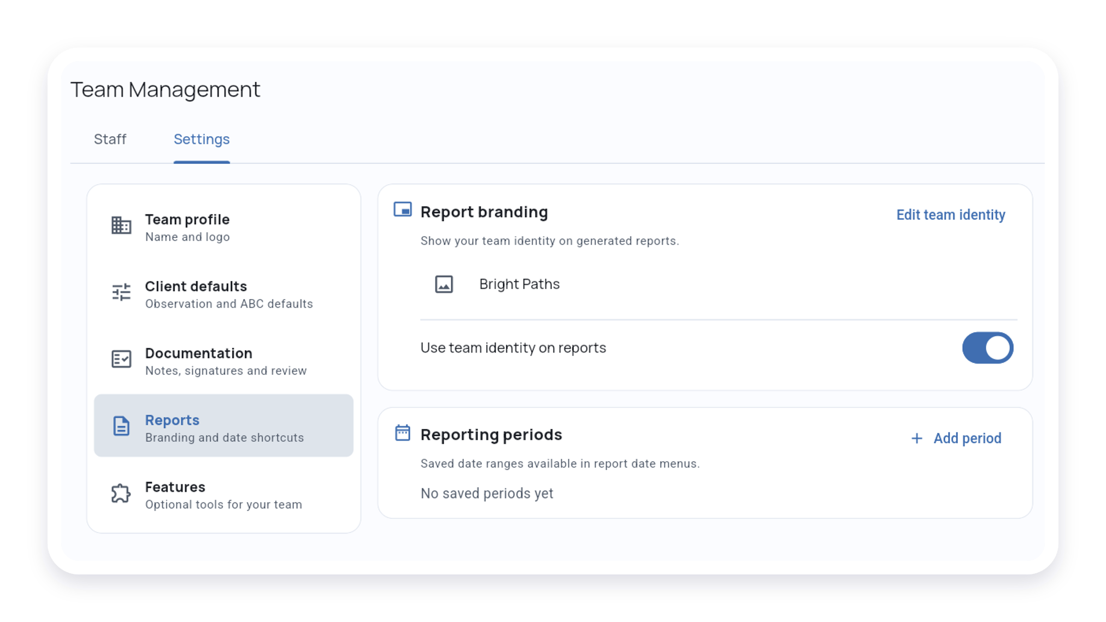
Task: Select the Reports settings section
Action: pyautogui.click(x=223, y=426)
